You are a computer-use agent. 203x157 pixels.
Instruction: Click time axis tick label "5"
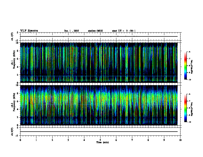pos(100,140)
